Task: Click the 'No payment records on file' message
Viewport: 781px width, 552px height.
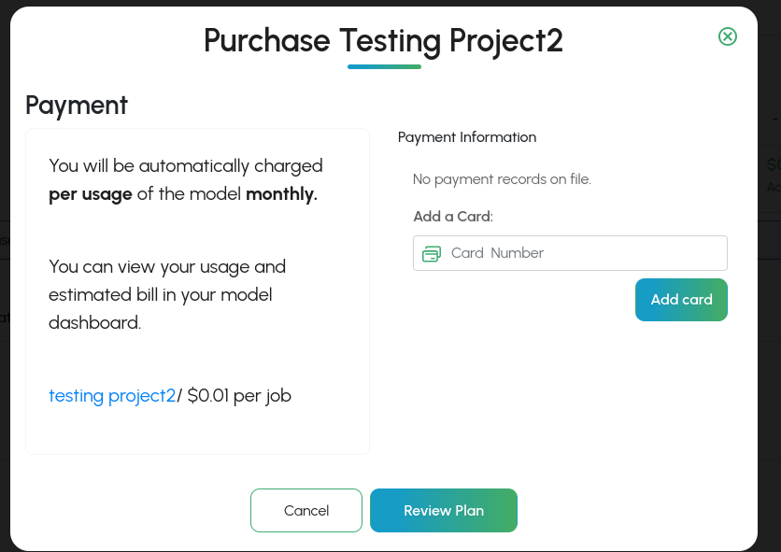Action: (502, 179)
